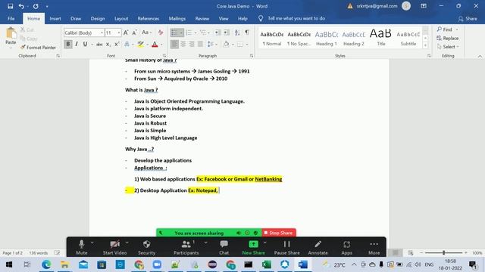Adjust the zoom slider in status bar

443,252
